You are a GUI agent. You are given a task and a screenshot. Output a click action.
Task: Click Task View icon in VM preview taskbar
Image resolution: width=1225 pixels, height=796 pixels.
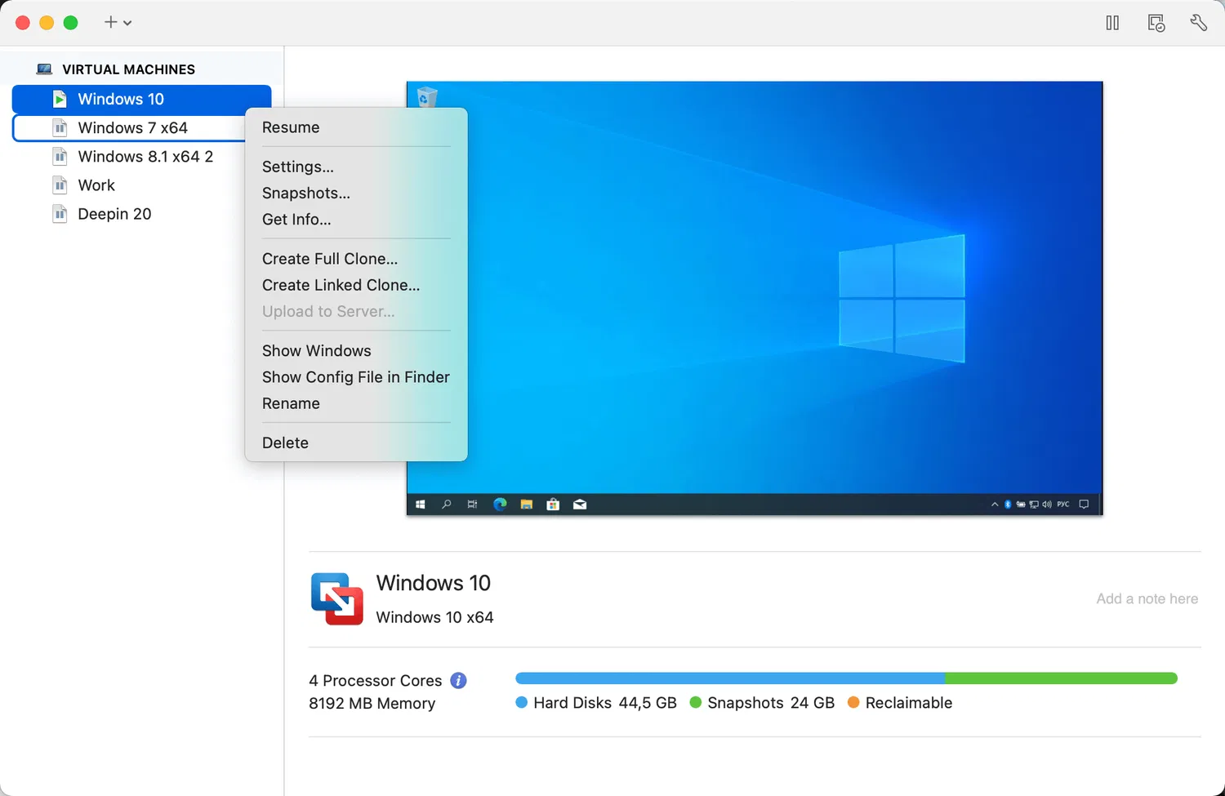point(472,505)
